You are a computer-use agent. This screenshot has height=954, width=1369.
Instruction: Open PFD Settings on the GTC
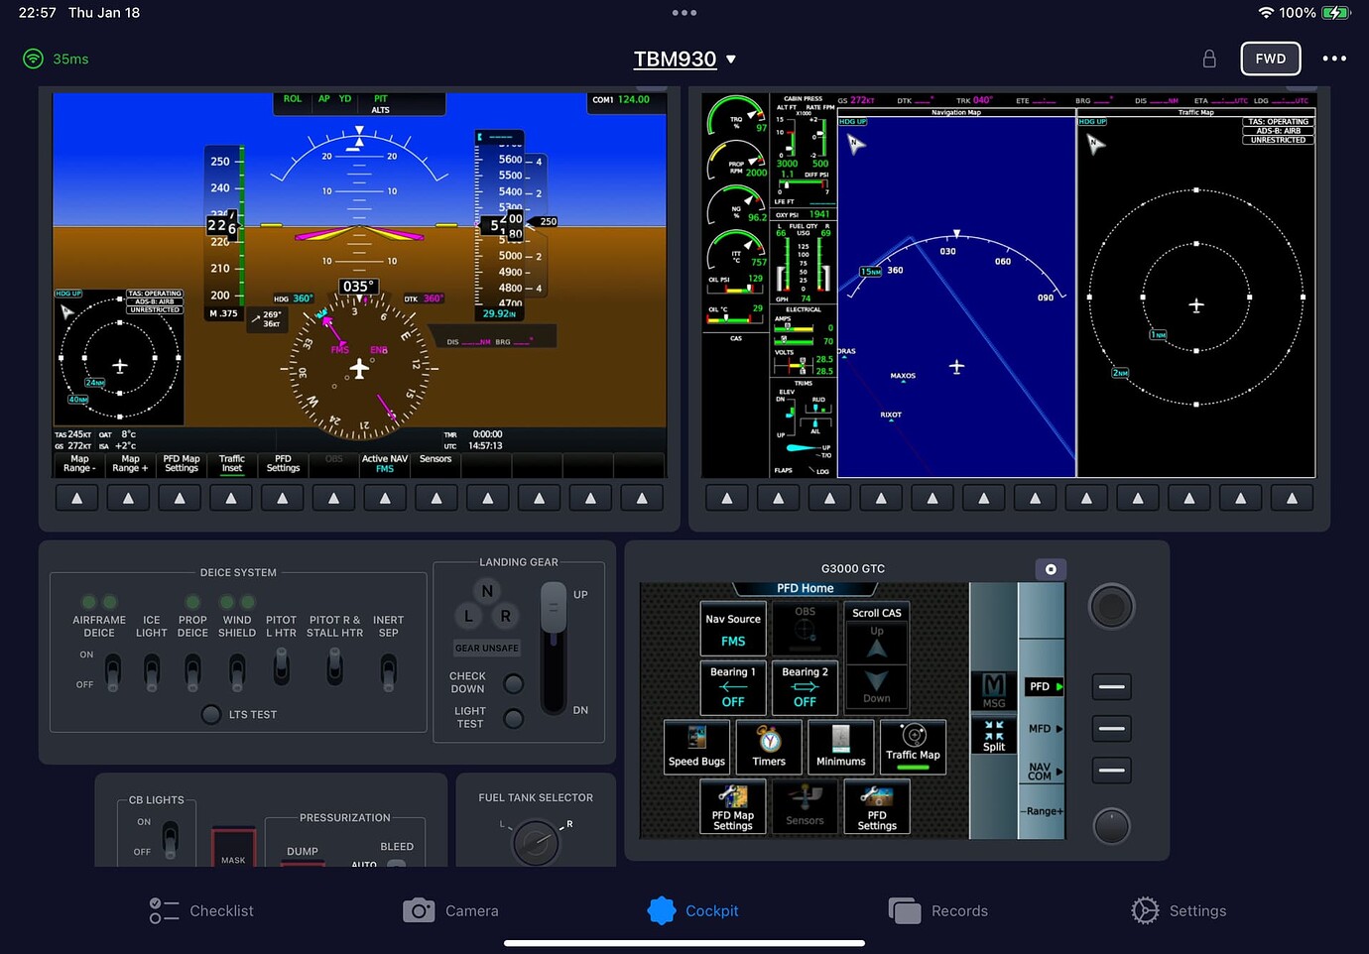876,806
